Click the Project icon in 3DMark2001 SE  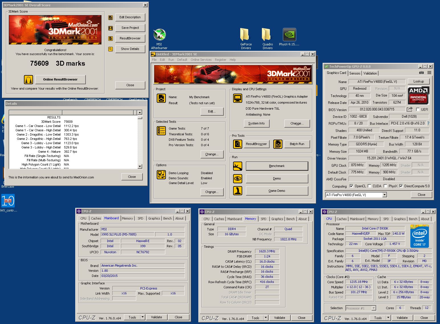(x=162, y=98)
